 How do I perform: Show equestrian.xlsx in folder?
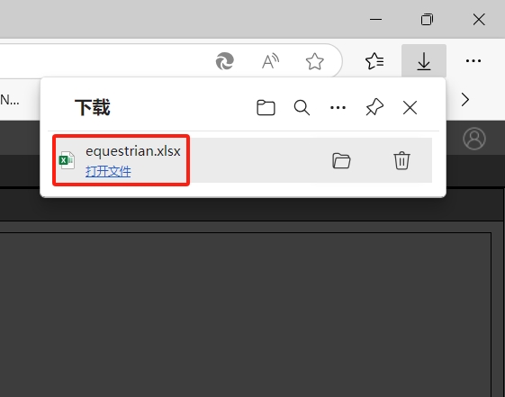[x=341, y=160]
